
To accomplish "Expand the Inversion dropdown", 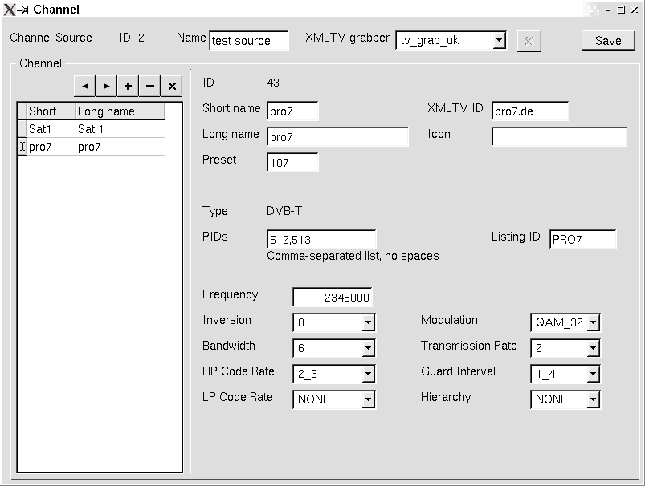I will (368, 322).
